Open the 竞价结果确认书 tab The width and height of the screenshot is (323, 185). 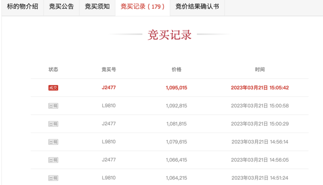point(197,8)
